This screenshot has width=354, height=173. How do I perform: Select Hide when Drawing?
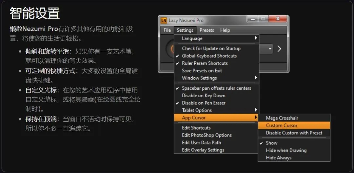[294, 150]
